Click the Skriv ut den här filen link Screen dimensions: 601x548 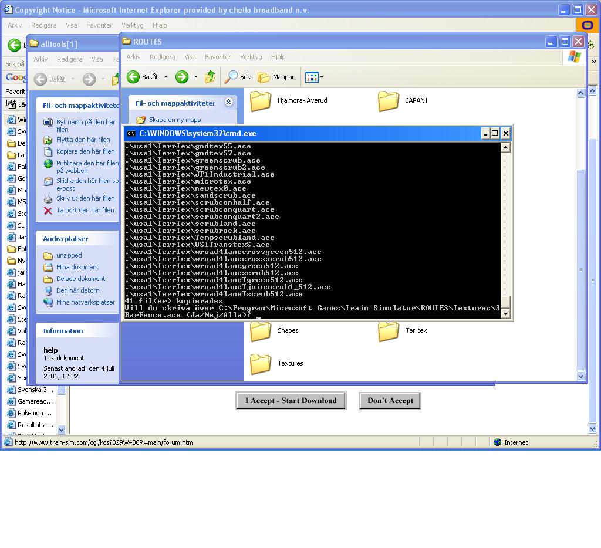coord(86,198)
